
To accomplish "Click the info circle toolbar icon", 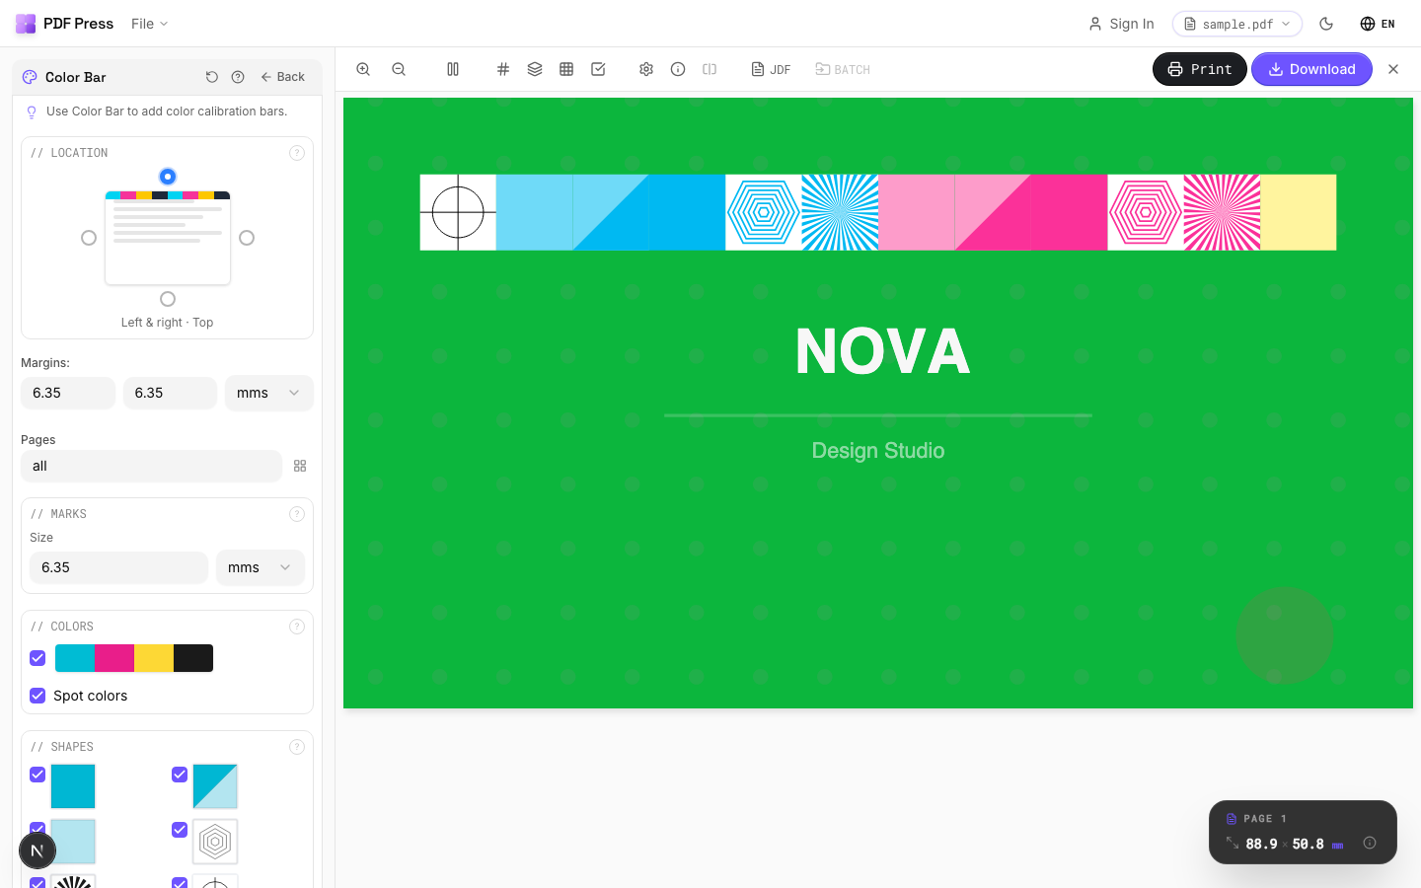I will click(678, 69).
